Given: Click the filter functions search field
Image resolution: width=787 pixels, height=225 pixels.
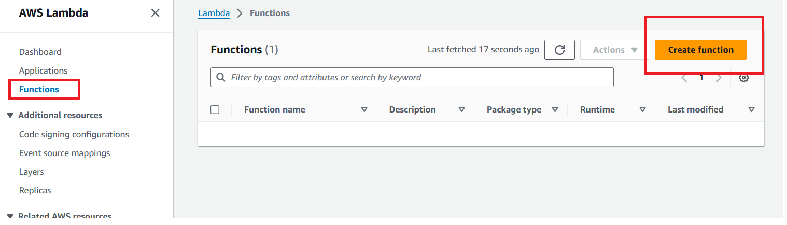Looking at the screenshot, I should click(412, 77).
